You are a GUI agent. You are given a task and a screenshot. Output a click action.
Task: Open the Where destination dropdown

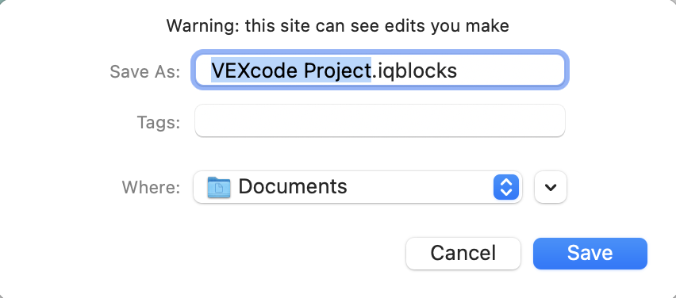358,187
